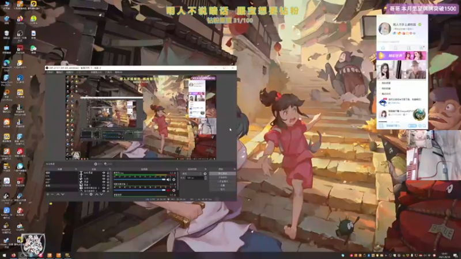Toggle visibility eye of the fourth source
The image size is (461, 259).
104,182
